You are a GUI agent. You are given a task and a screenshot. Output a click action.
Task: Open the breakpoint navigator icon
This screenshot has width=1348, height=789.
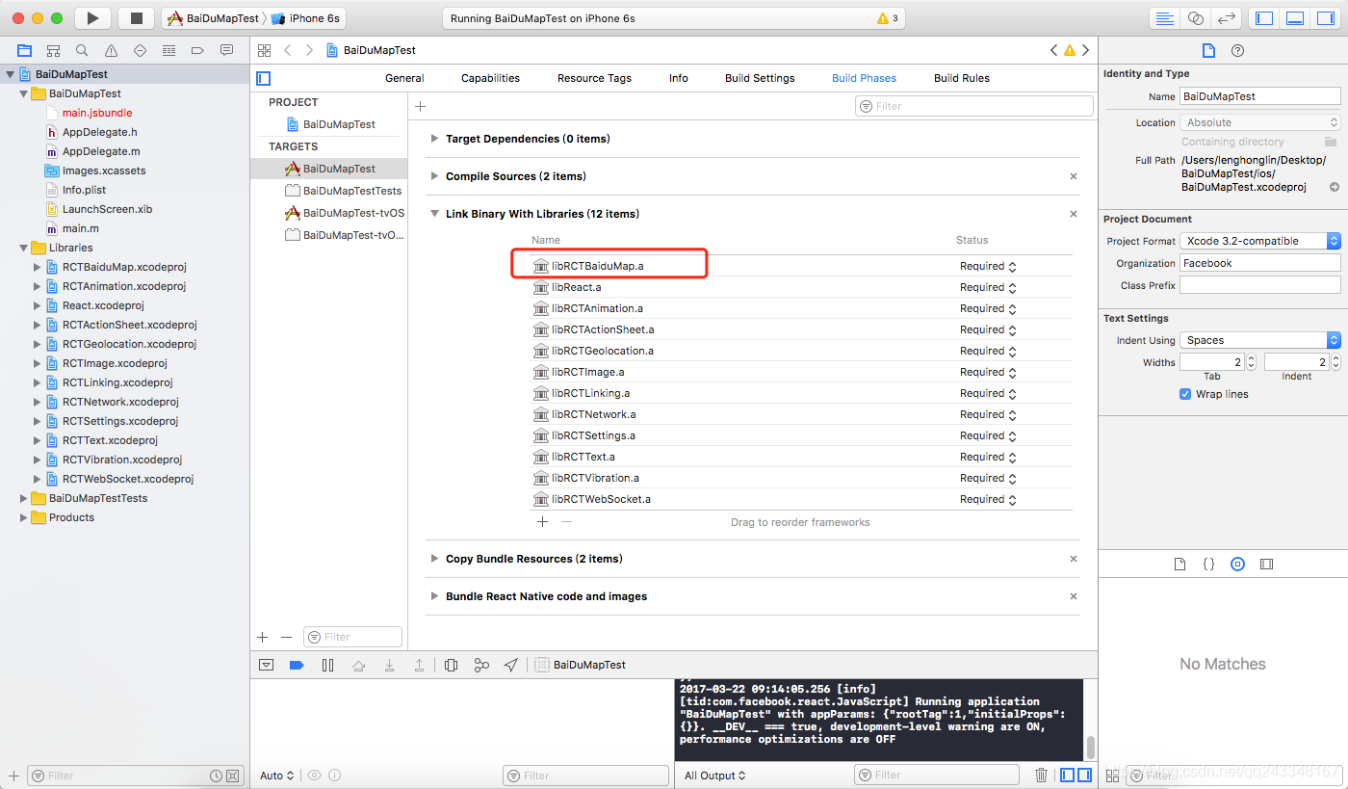point(197,50)
